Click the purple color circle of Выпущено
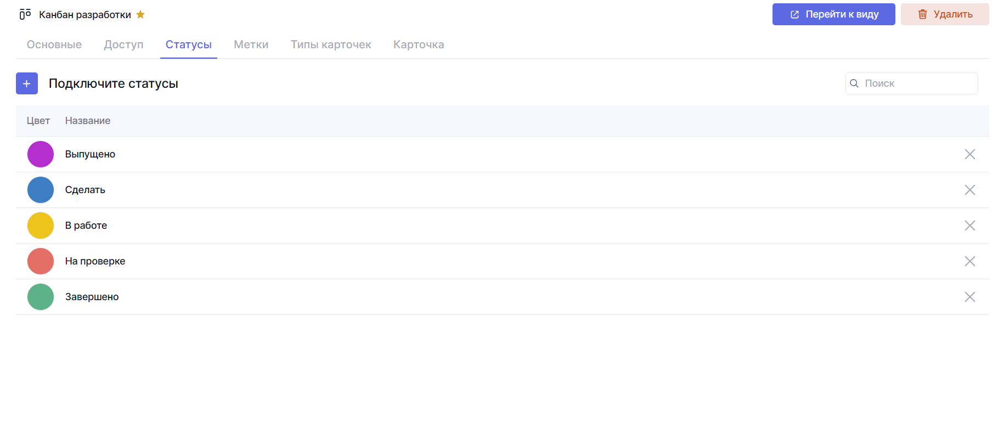The height and width of the screenshot is (445, 998). tap(41, 154)
